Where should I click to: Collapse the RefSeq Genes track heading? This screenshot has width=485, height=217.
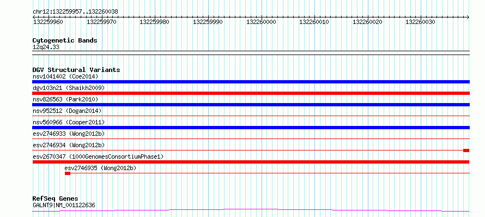(x=56, y=199)
